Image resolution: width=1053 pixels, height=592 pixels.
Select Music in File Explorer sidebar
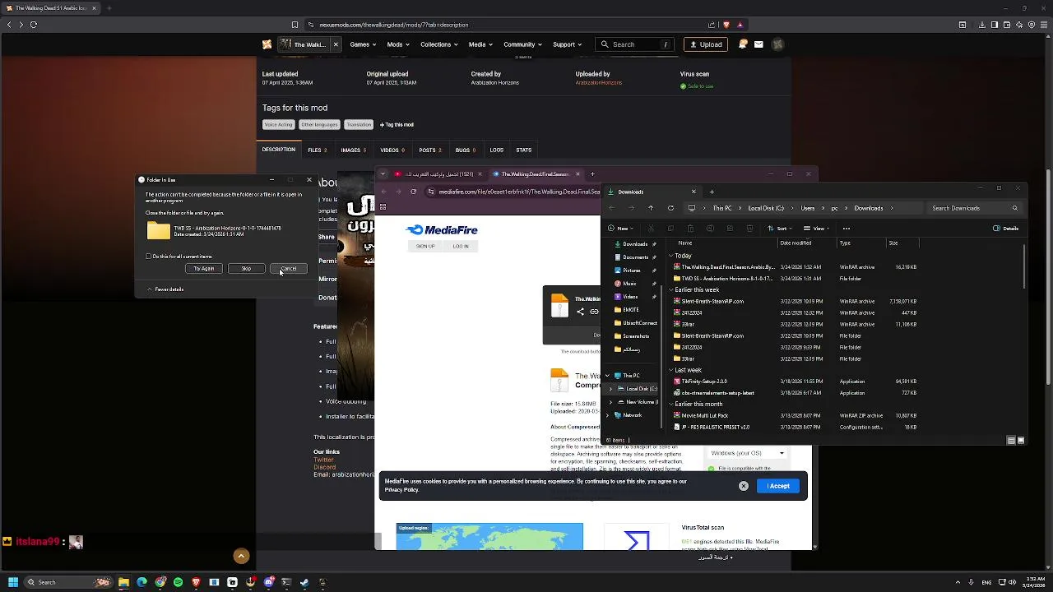coord(629,284)
